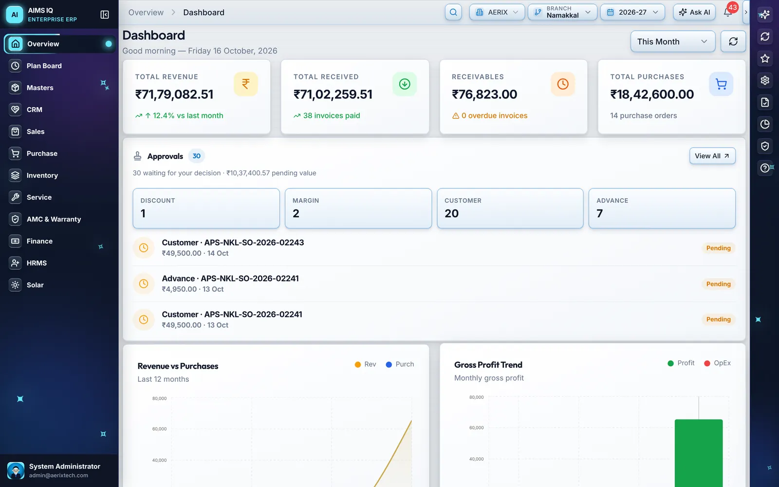This screenshot has width=779, height=487.
Task: Click the document check icon in the right rail
Action: [x=765, y=102]
